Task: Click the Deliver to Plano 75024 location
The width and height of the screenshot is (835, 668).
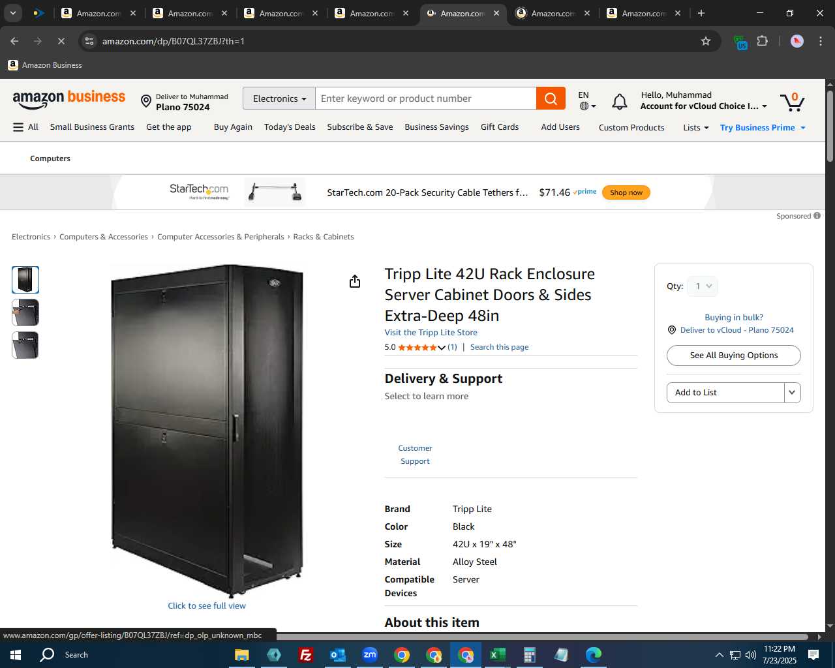Action: pos(185,102)
